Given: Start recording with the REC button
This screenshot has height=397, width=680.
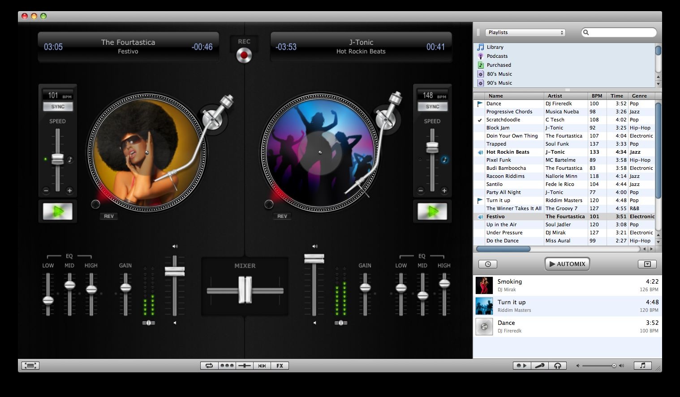Looking at the screenshot, I should click(x=244, y=55).
